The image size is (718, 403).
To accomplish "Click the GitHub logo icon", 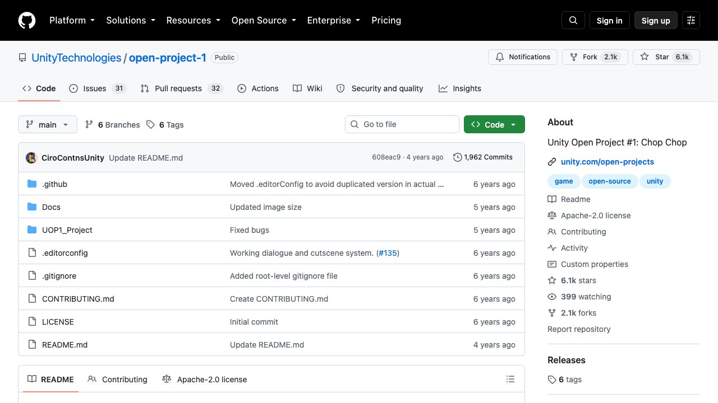I will pos(27,20).
